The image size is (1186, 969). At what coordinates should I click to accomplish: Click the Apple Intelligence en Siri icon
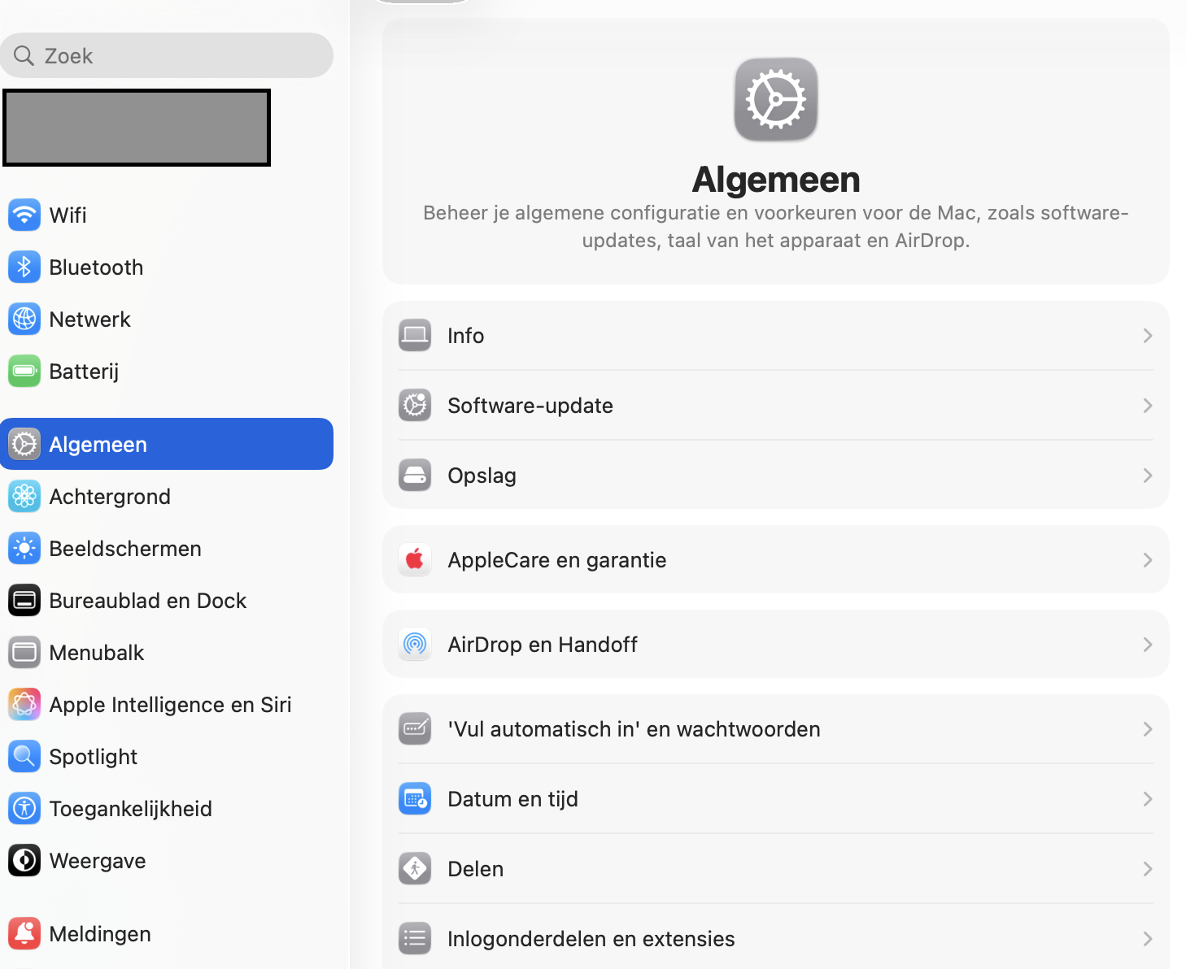click(x=24, y=704)
